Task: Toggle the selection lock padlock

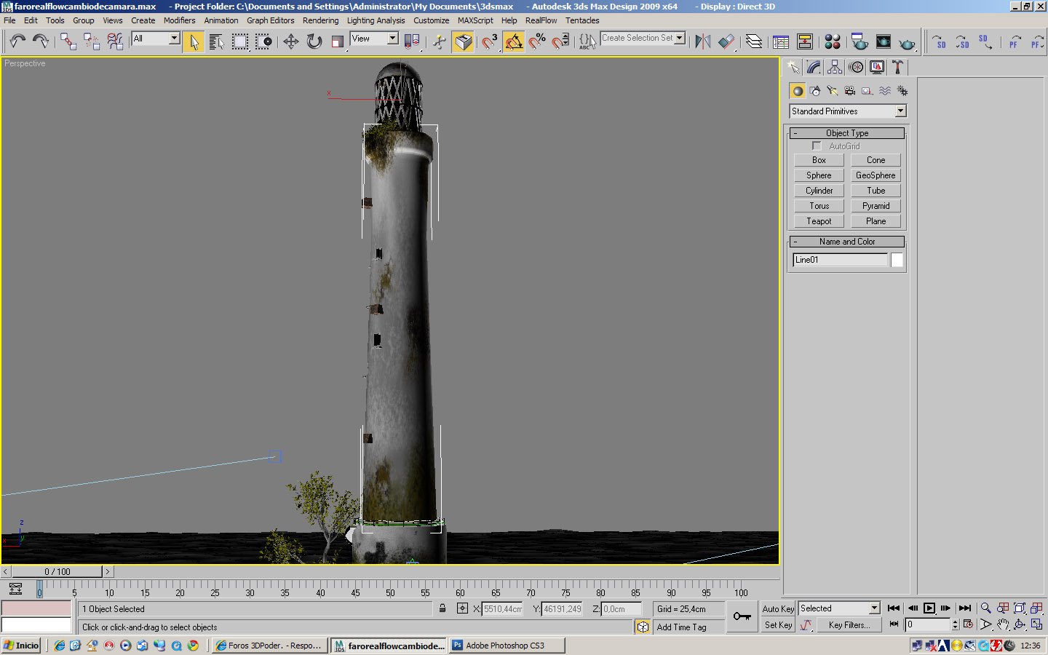Action: [x=442, y=608]
